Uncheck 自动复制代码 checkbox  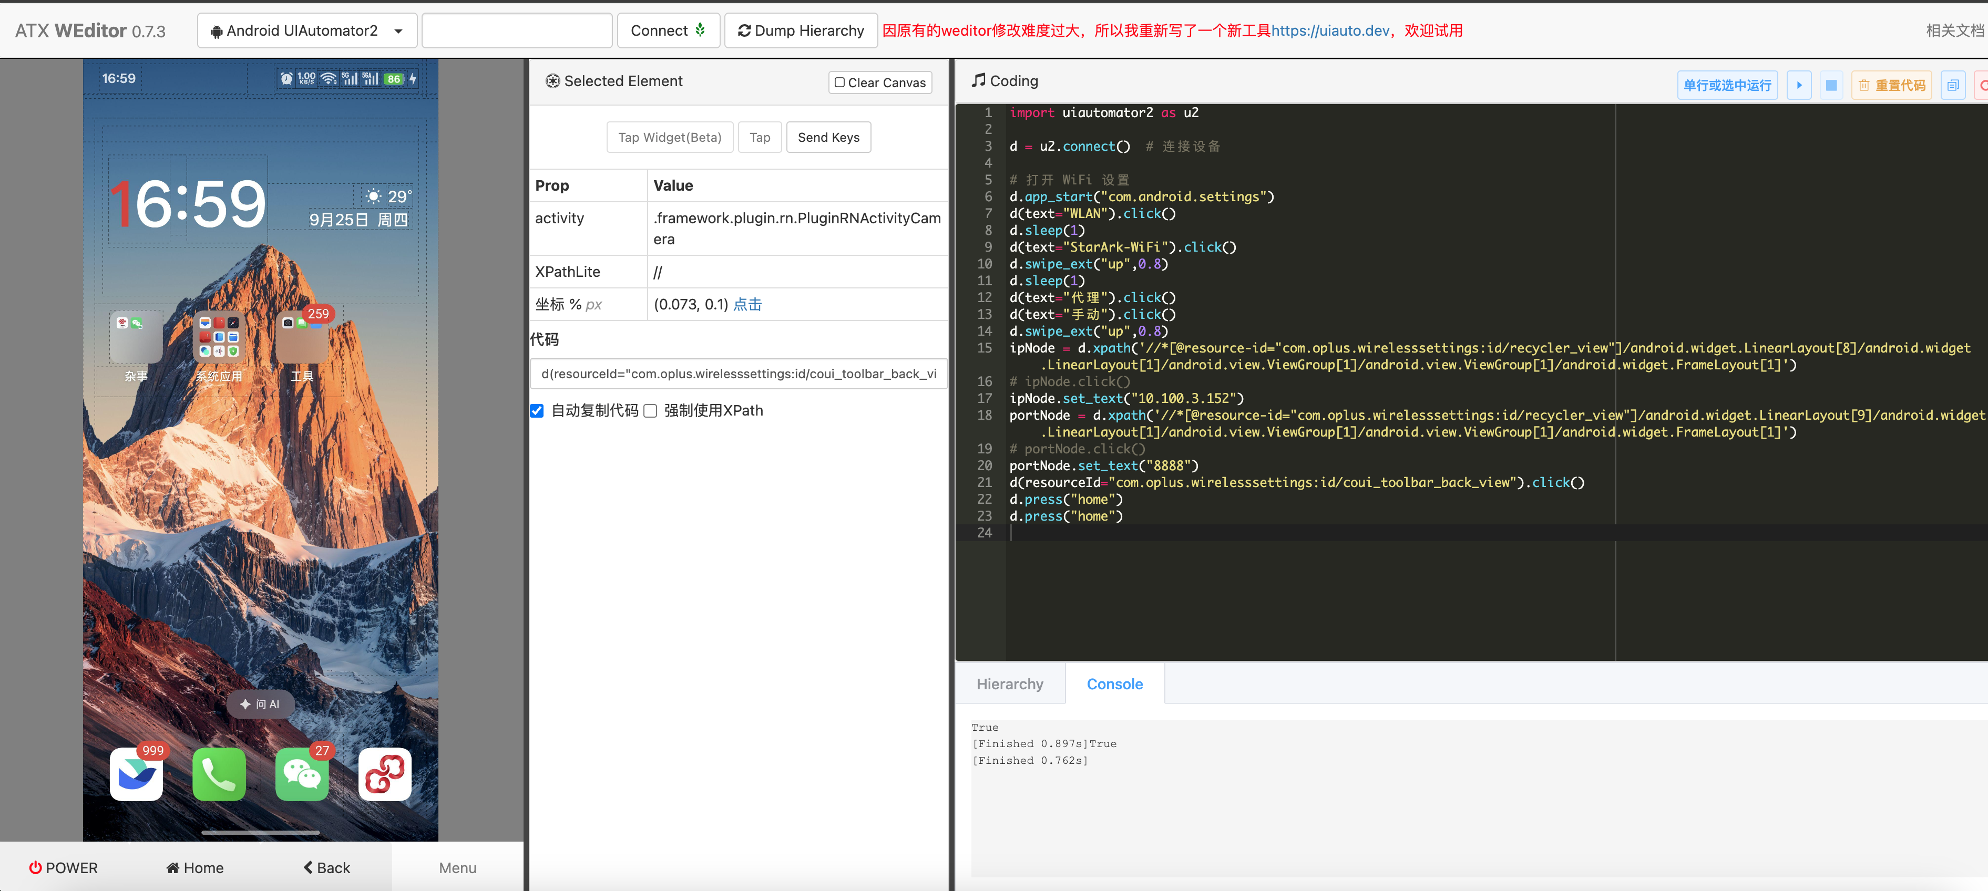tap(537, 410)
